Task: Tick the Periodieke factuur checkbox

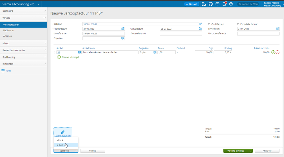Action: pyautogui.click(x=238, y=24)
